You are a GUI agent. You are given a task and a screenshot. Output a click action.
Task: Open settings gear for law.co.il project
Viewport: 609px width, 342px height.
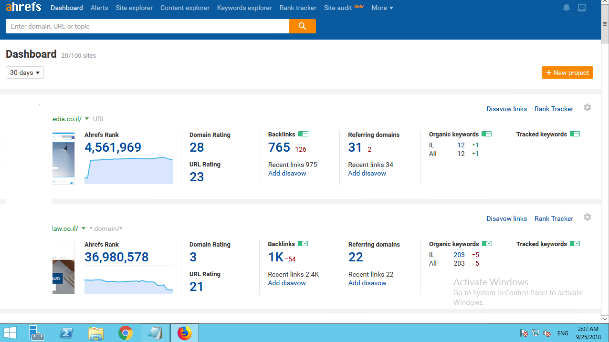tap(588, 218)
